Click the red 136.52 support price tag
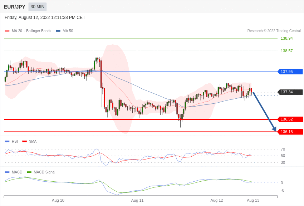Screen dimensions: 304x206 pyautogui.click(x=290, y=119)
